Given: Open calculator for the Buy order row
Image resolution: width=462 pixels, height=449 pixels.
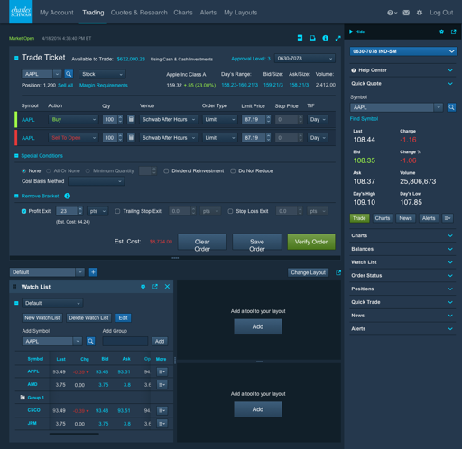Looking at the screenshot, I should 131,119.
